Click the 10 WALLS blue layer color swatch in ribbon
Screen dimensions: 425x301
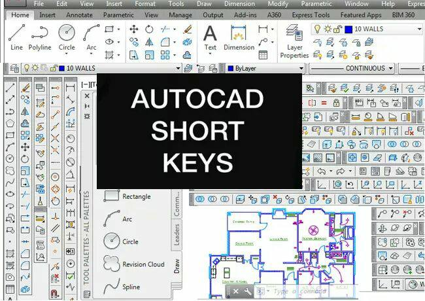click(x=348, y=29)
